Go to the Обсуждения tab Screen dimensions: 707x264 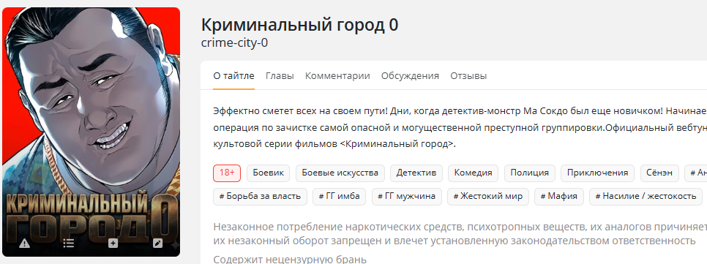pyautogui.click(x=410, y=75)
